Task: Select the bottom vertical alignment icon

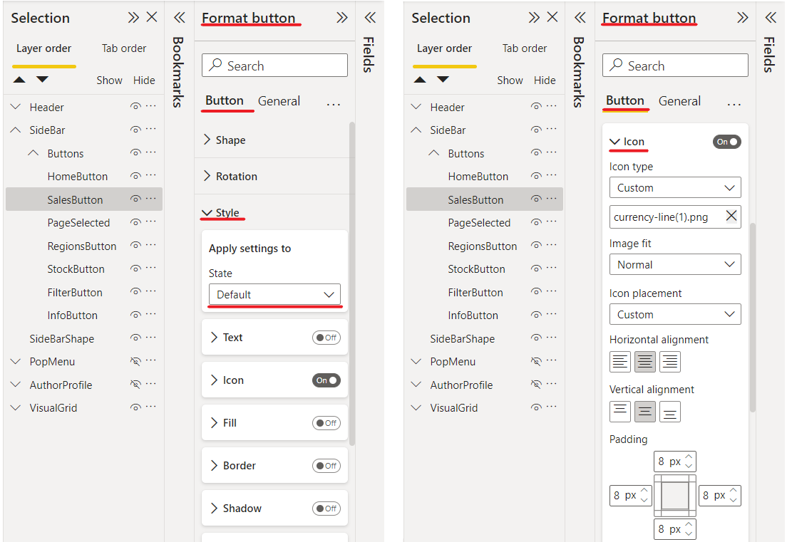Action: [669, 412]
